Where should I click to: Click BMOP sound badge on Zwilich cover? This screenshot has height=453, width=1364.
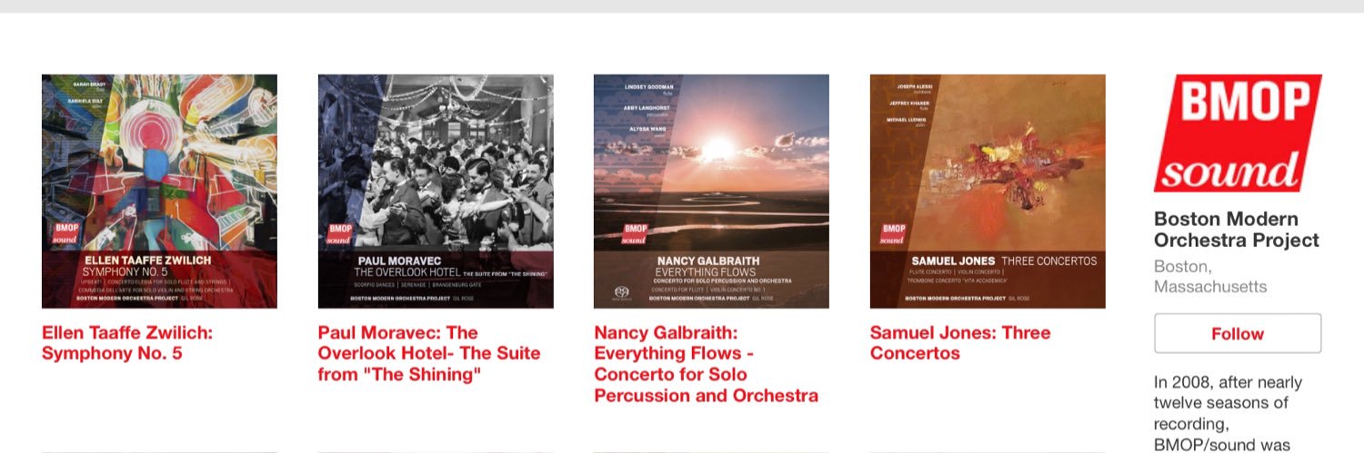(65, 233)
